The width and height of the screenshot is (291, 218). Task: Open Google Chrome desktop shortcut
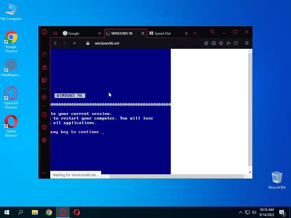[11, 42]
